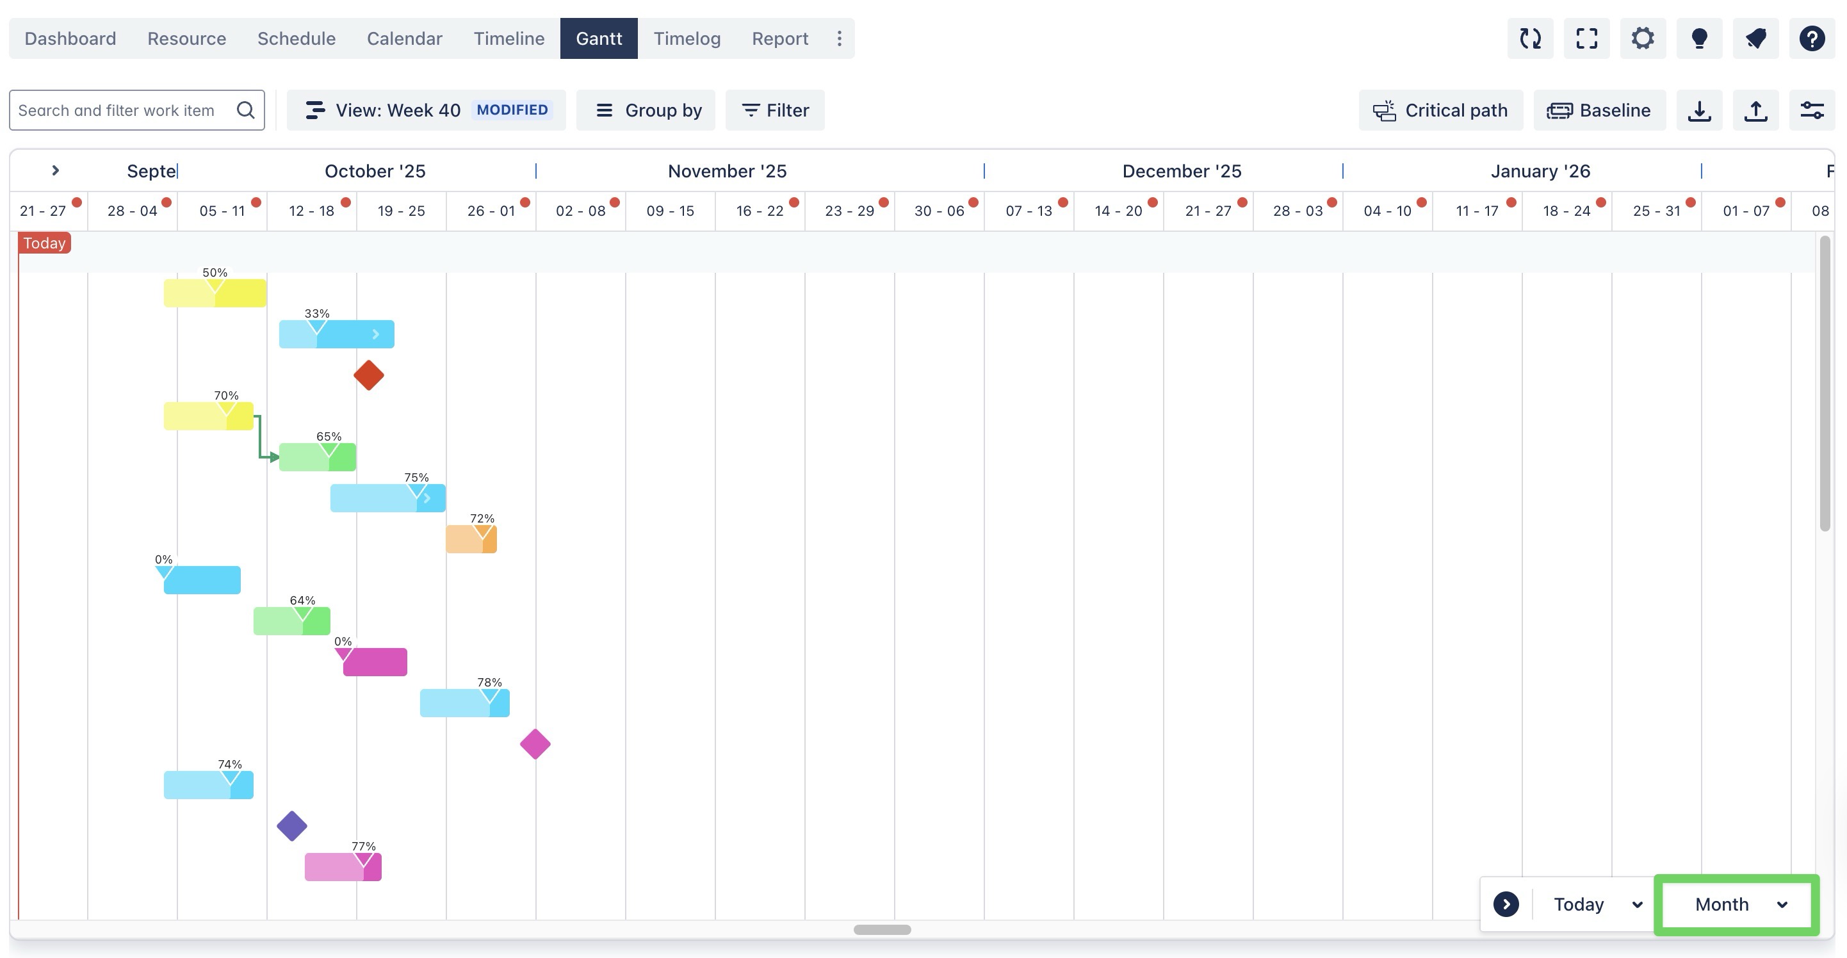Open the display options sliders icon
The height and width of the screenshot is (958, 1847).
coord(1811,110)
